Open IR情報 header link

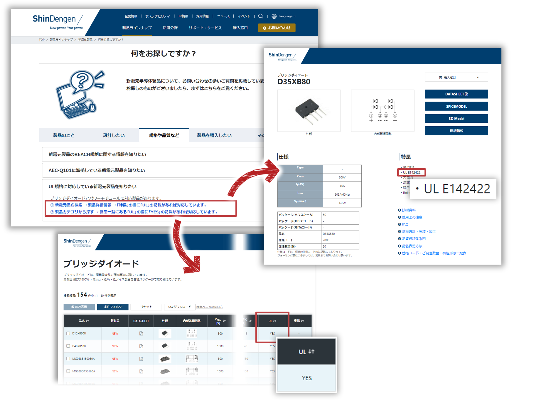pyautogui.click(x=183, y=16)
